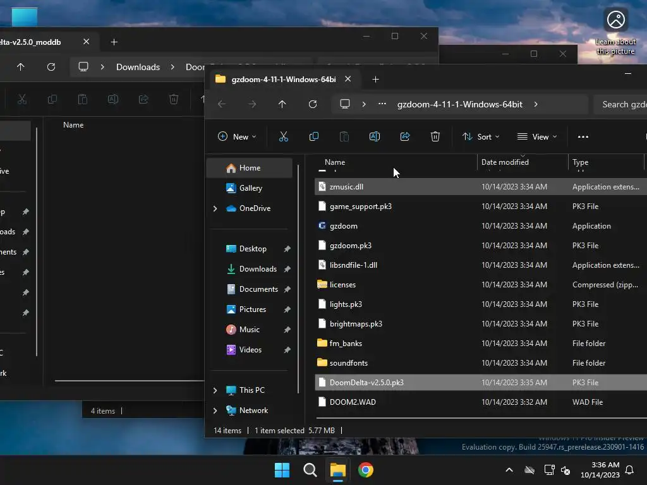The height and width of the screenshot is (485, 647).
Task: Select DoomDelta-v2.5.0_moddb tab
Action: (30, 42)
